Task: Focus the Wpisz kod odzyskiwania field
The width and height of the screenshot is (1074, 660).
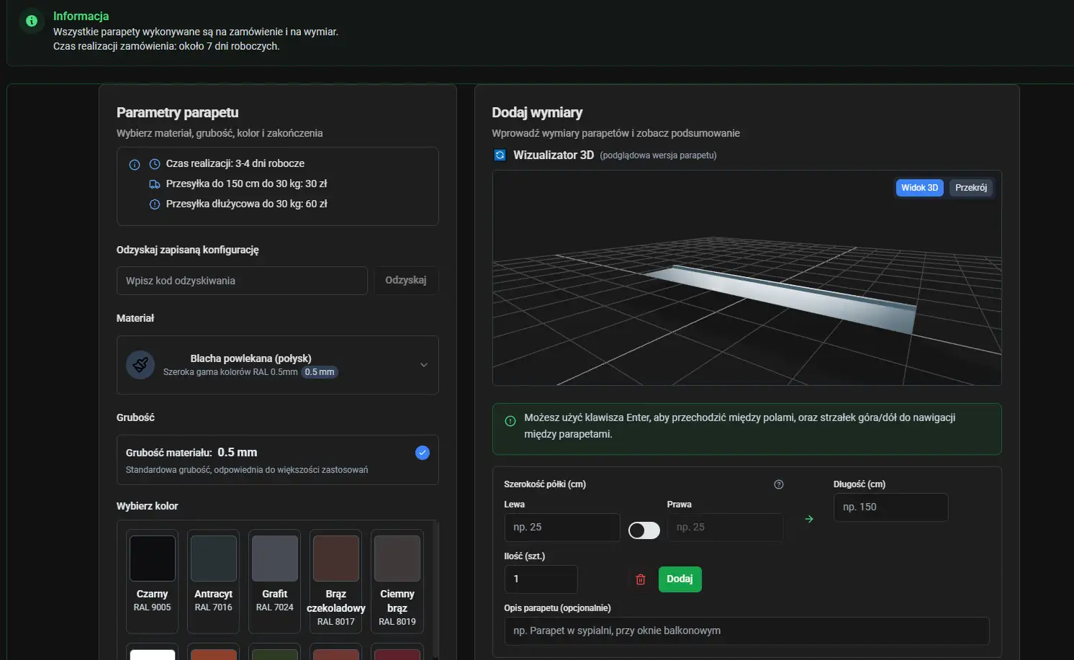Action: tap(242, 281)
